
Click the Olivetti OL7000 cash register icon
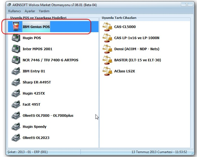click(x=16, y=115)
